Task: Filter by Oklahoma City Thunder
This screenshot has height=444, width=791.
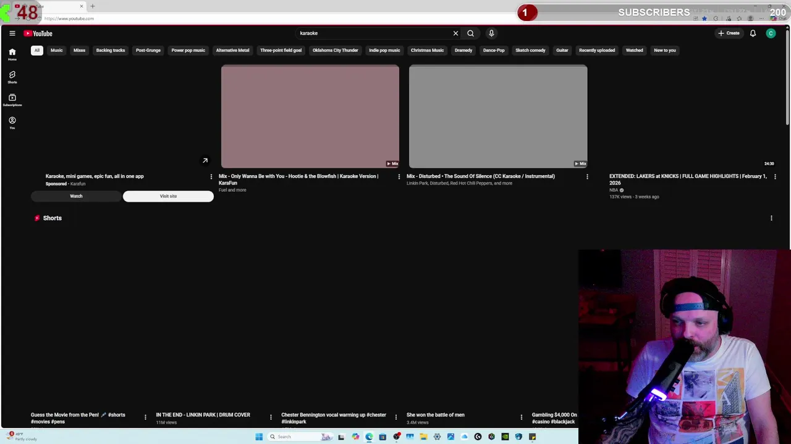Action: [335, 51]
